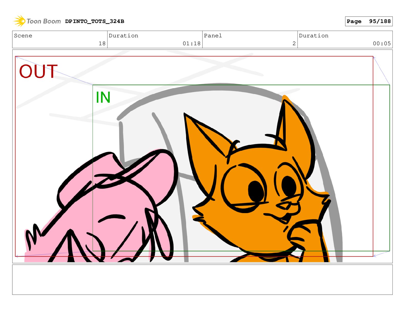
Task: Click the Toon Boom logo
Action: (37, 21)
